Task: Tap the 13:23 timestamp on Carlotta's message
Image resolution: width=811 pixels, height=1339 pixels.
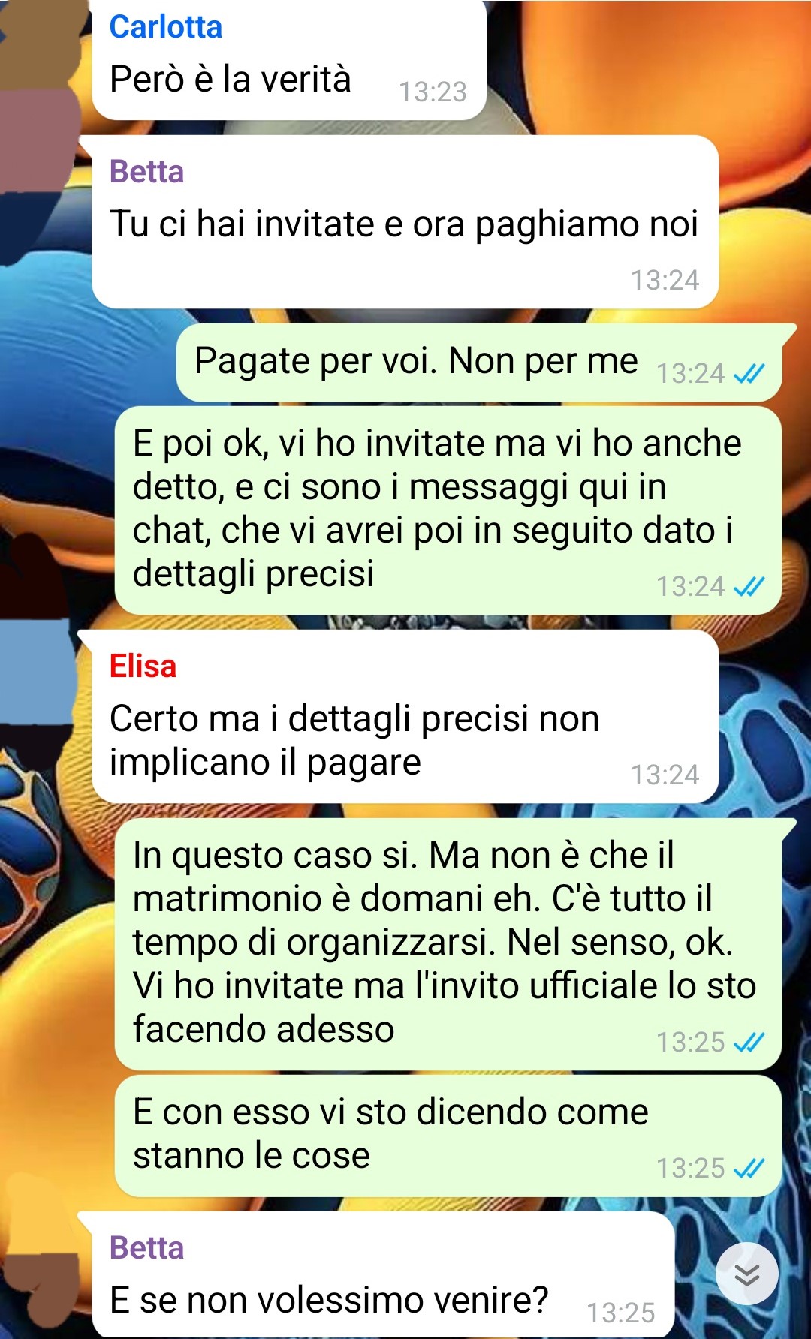Action: coord(433,92)
